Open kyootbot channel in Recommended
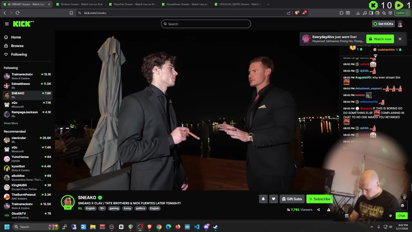Screen dimensions: 412x232 (x=27, y=168)
